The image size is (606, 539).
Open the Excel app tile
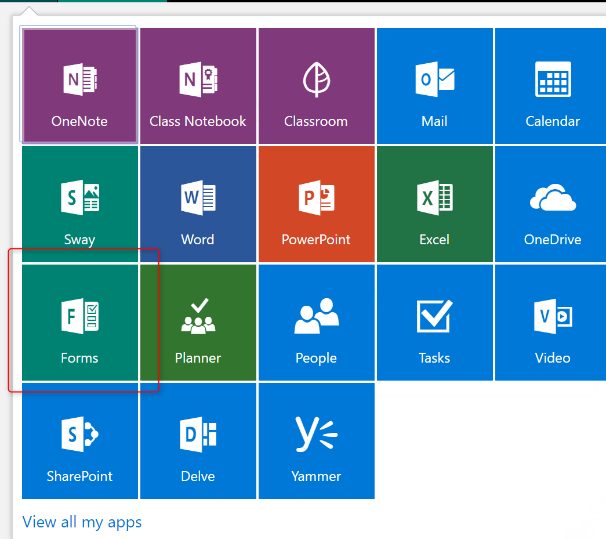click(x=435, y=204)
